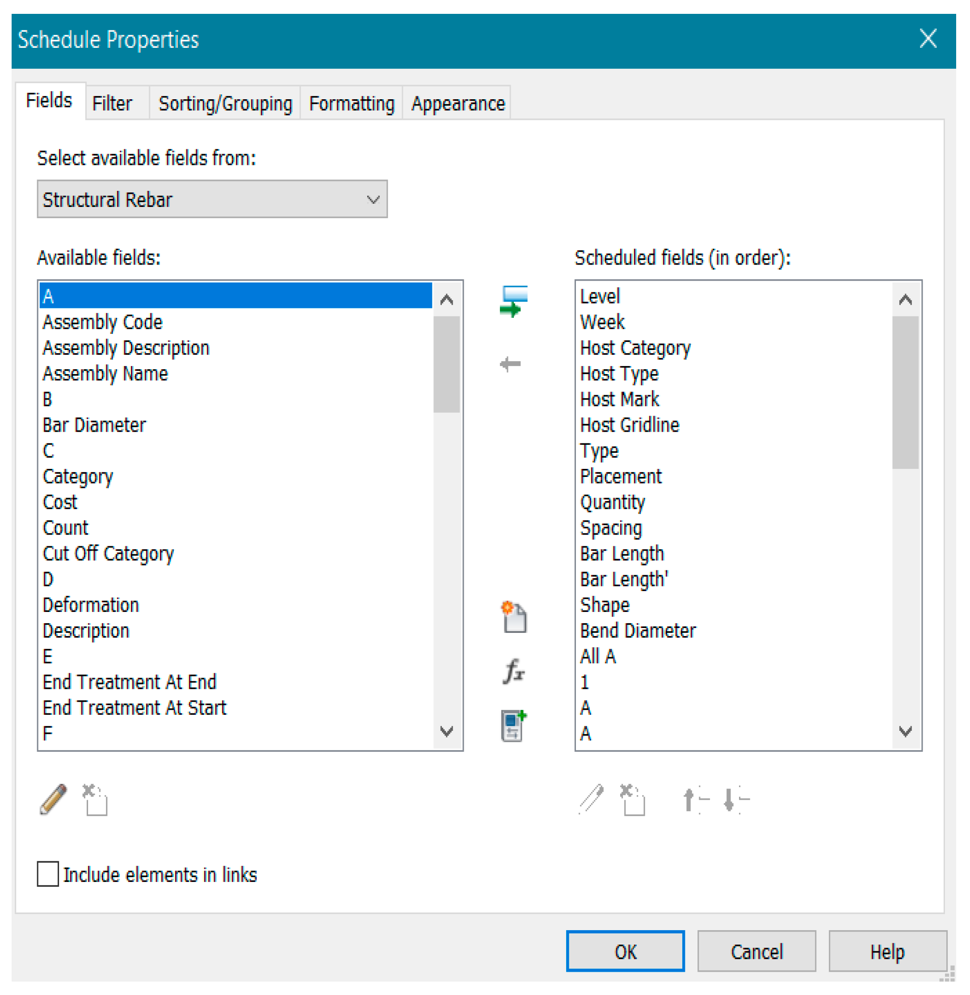Click the New parameter icon

click(513, 617)
